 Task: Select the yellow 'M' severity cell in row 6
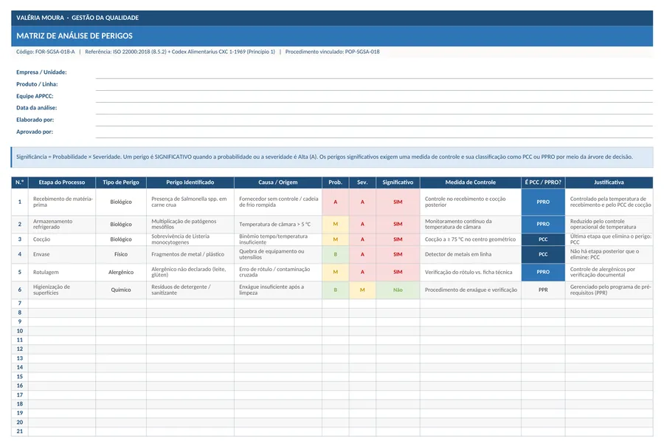click(362, 290)
